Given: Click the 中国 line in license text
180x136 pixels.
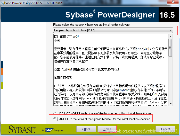Looking at the screenshot, I should (x=57, y=41).
